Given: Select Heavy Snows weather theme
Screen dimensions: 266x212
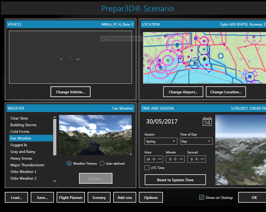Looking at the screenshot, I should pos(31,158).
